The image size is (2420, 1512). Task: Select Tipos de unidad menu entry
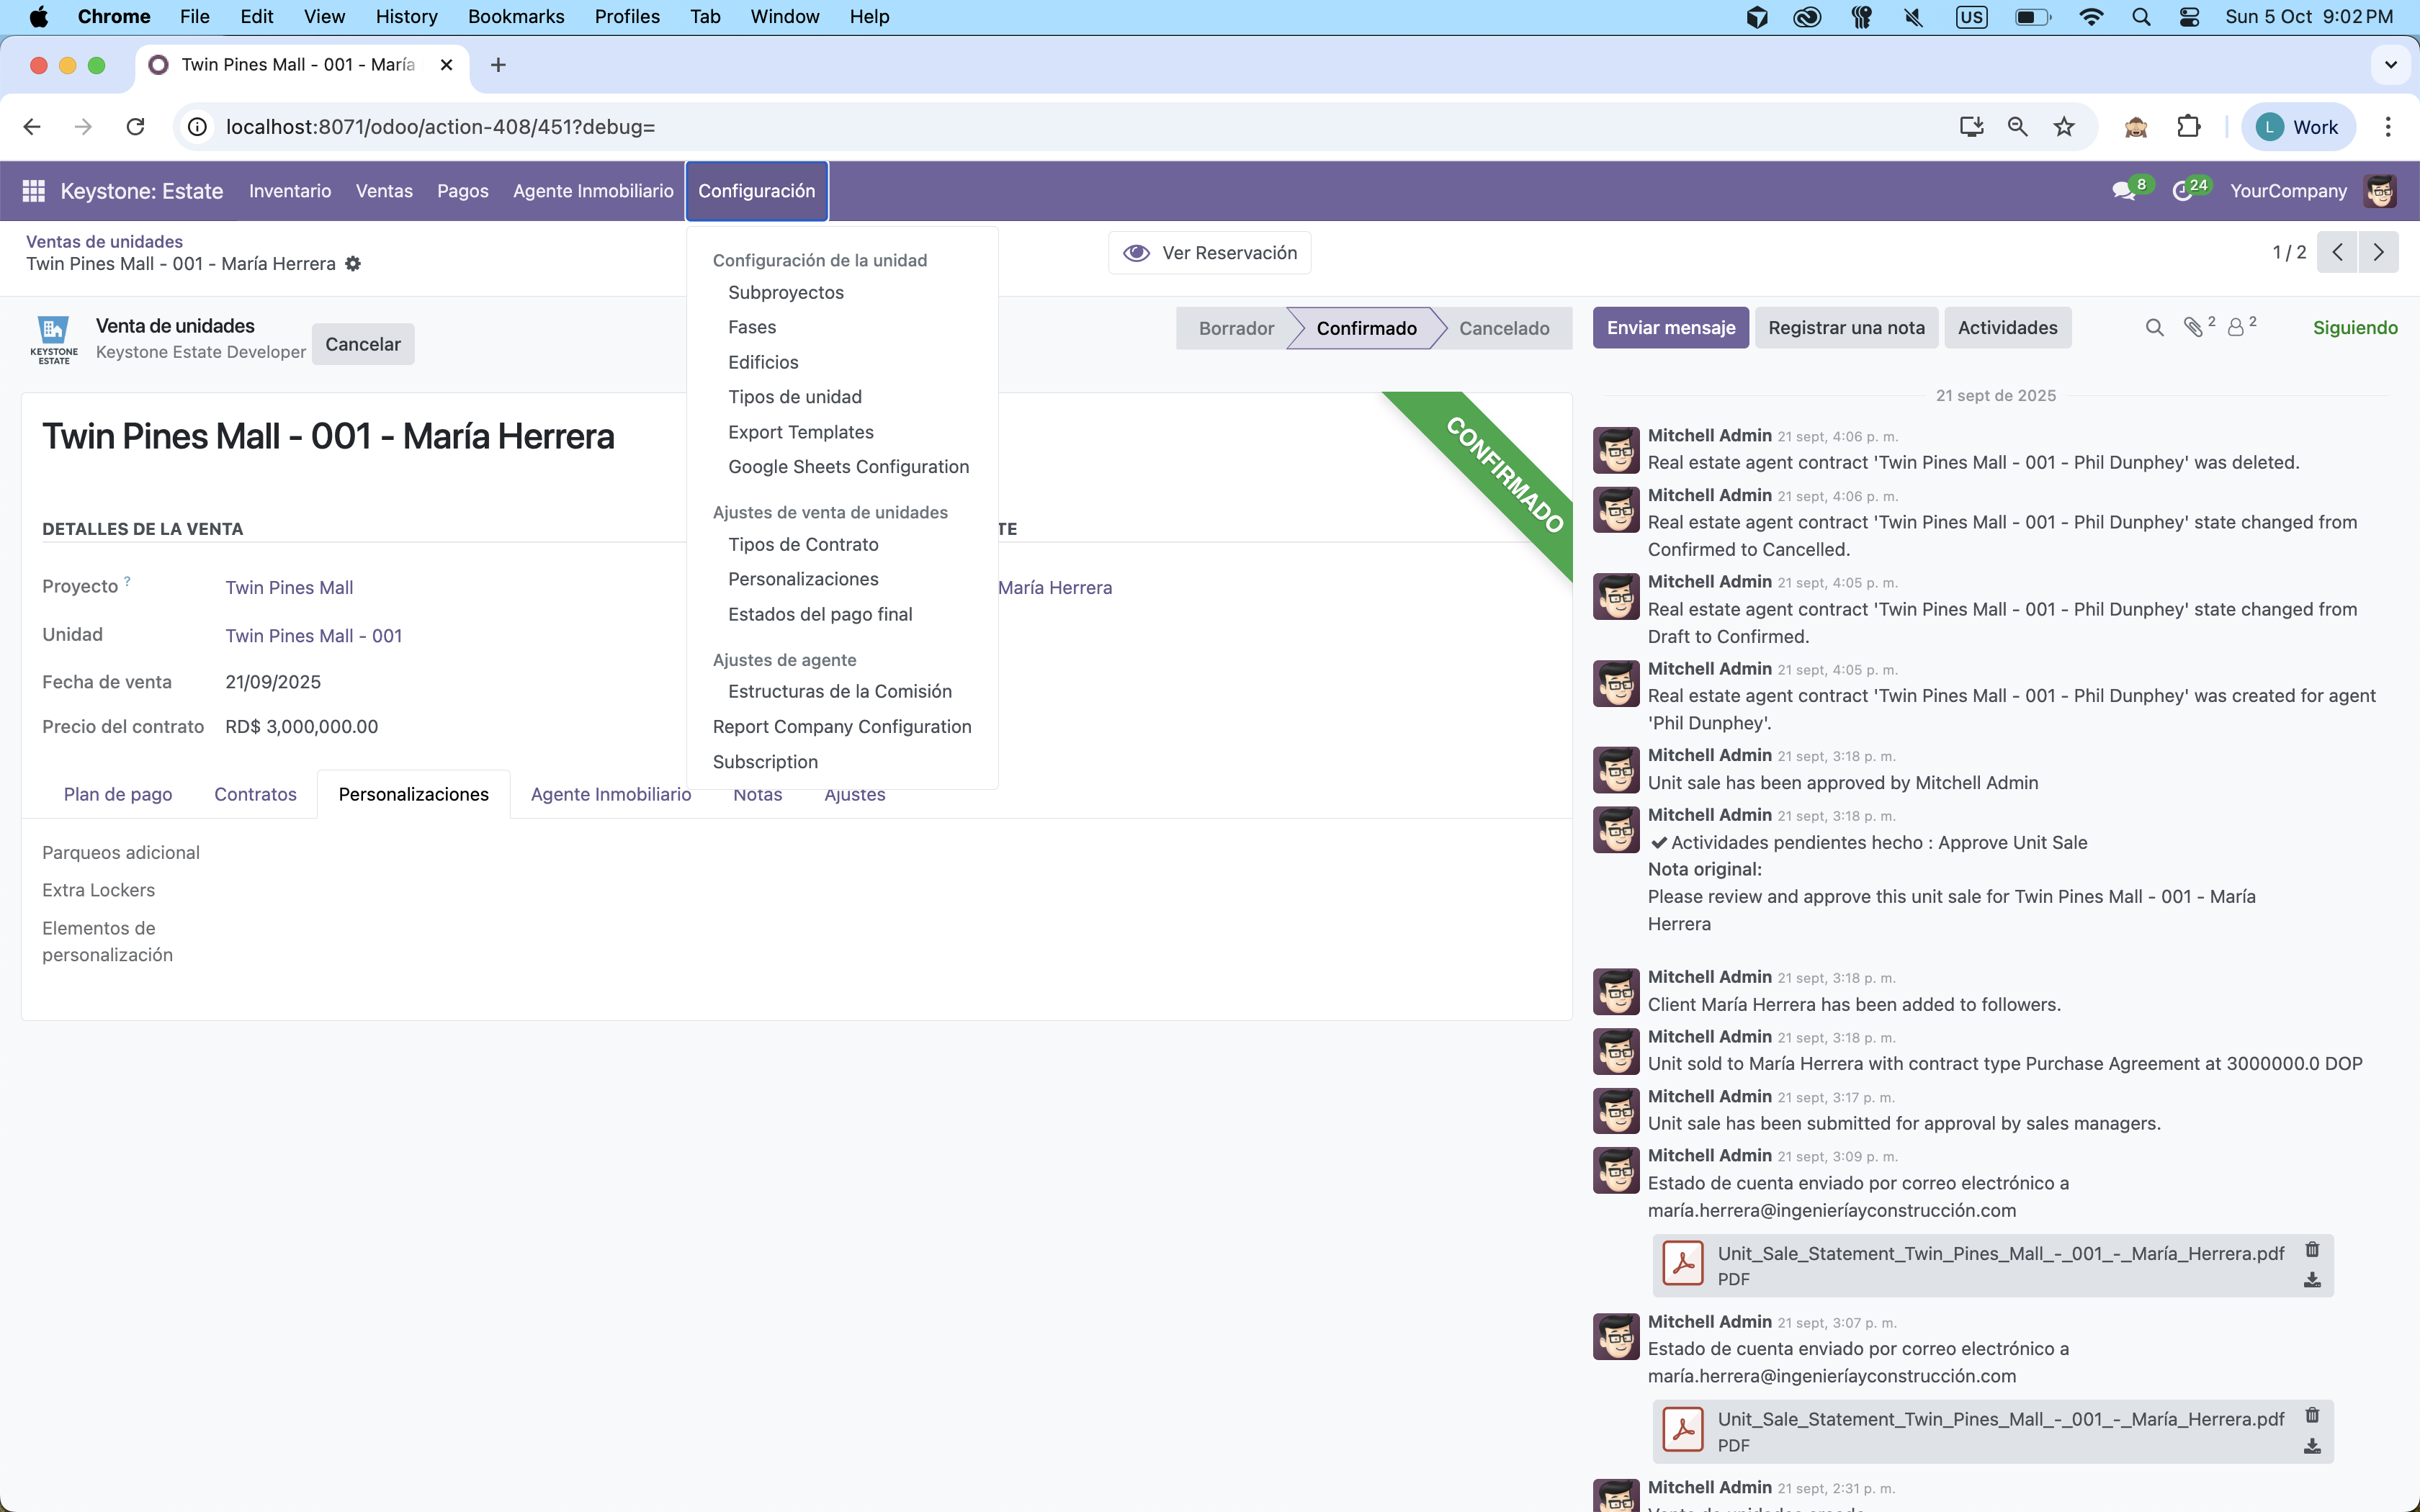coord(794,397)
